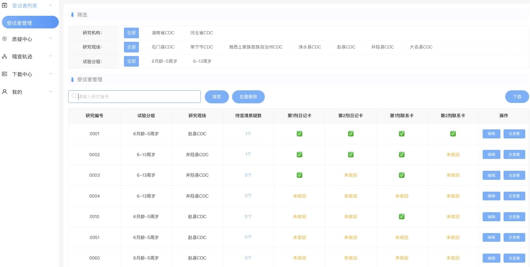The width and height of the screenshot is (530, 267).
Task: Click the 稽查轨迹 hierarchy icon
Action: 5,56
